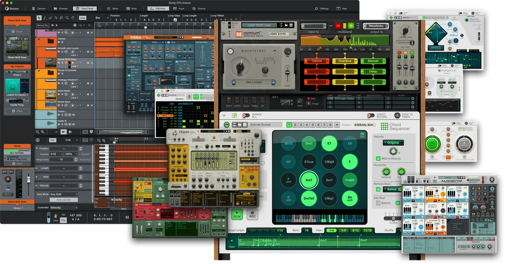
Task: Open Velocity Original dropdown in Chord Sequencer
Action: (393, 143)
